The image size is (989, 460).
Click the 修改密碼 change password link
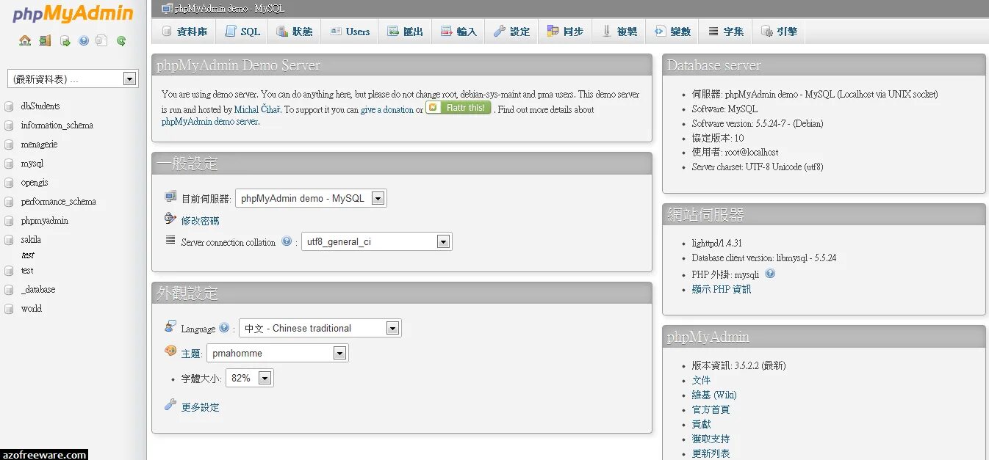200,221
